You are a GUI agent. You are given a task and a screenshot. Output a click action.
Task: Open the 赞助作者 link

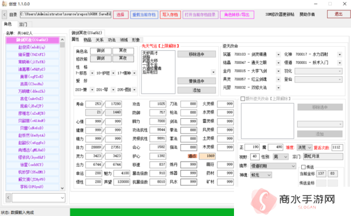pyautogui.click(x=307, y=15)
